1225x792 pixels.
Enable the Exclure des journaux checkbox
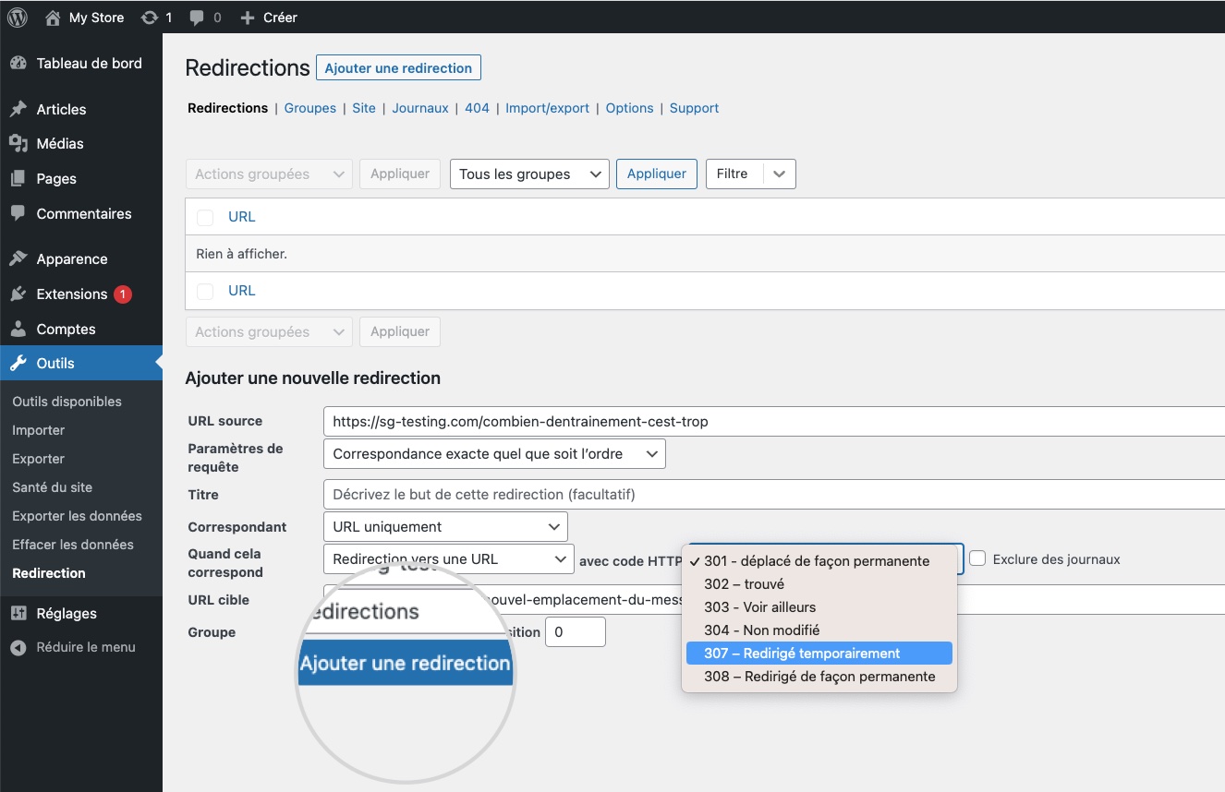(977, 558)
